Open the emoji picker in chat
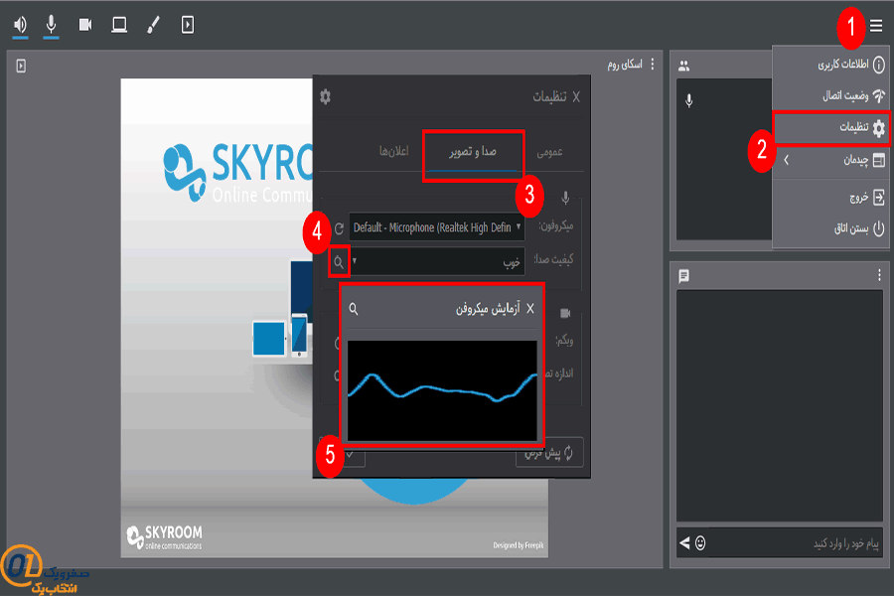This screenshot has width=894, height=596. (x=700, y=543)
